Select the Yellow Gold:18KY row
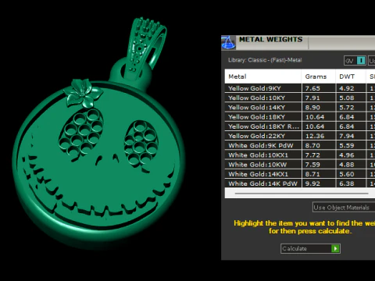 (x=300, y=117)
